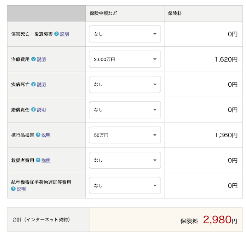Expand 疾病死亡 amount dropdown
Viewport: 246px width, 236px height.
point(125,85)
